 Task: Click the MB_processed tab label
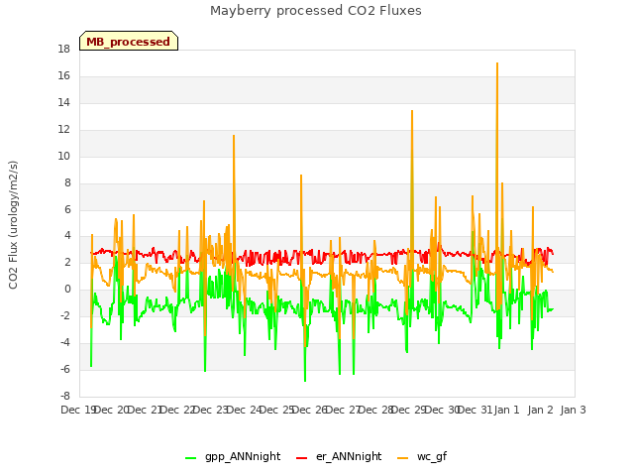pos(128,42)
